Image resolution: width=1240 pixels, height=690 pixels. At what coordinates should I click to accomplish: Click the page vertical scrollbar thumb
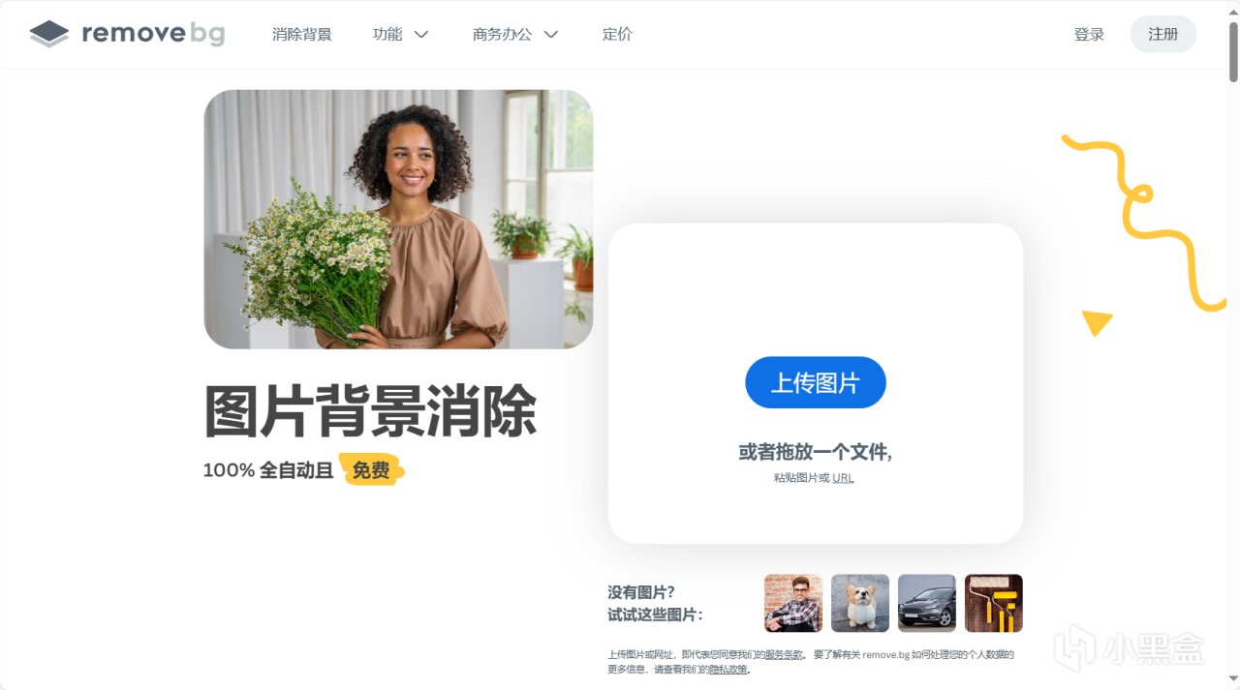1233,51
